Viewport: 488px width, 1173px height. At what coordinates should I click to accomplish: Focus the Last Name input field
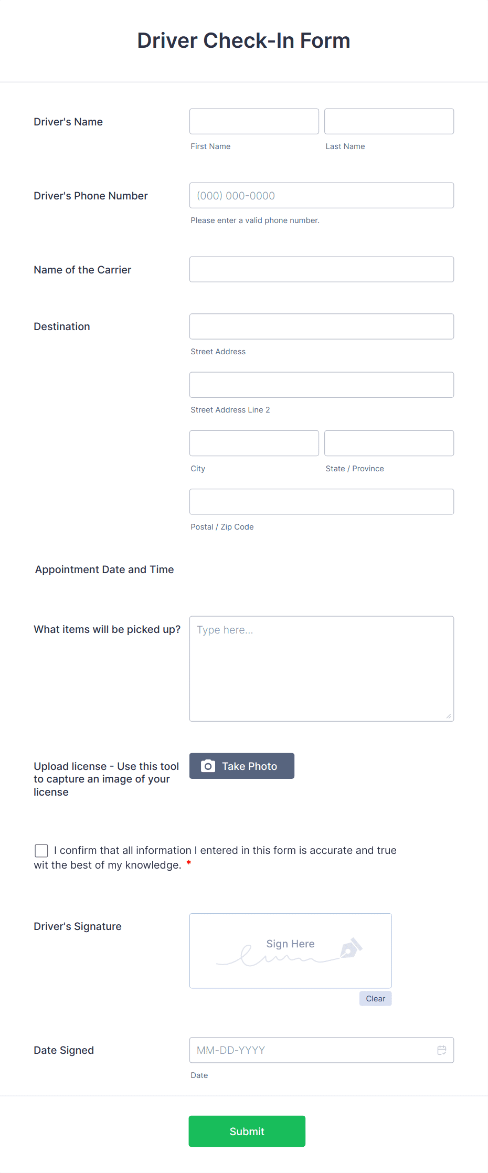[388, 121]
